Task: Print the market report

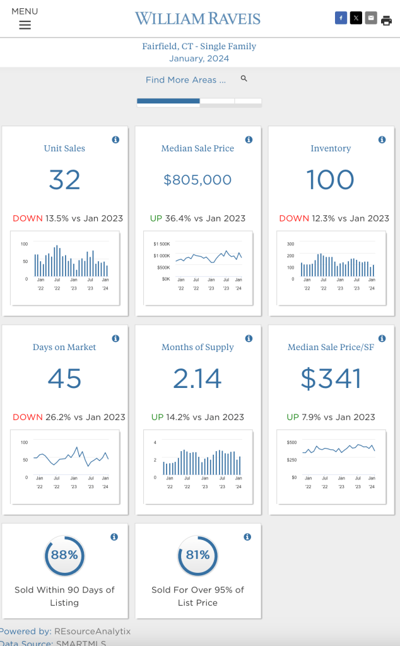Action: point(386,20)
